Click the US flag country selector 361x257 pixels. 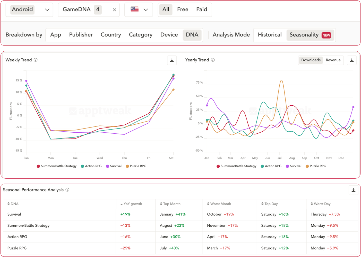[134, 9]
